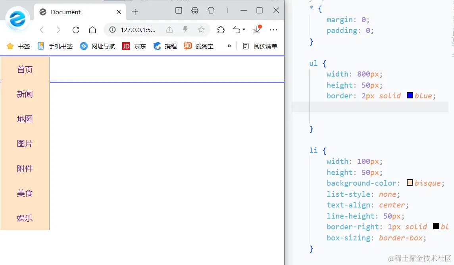Open the 京东 bookmark

[x=134, y=46]
